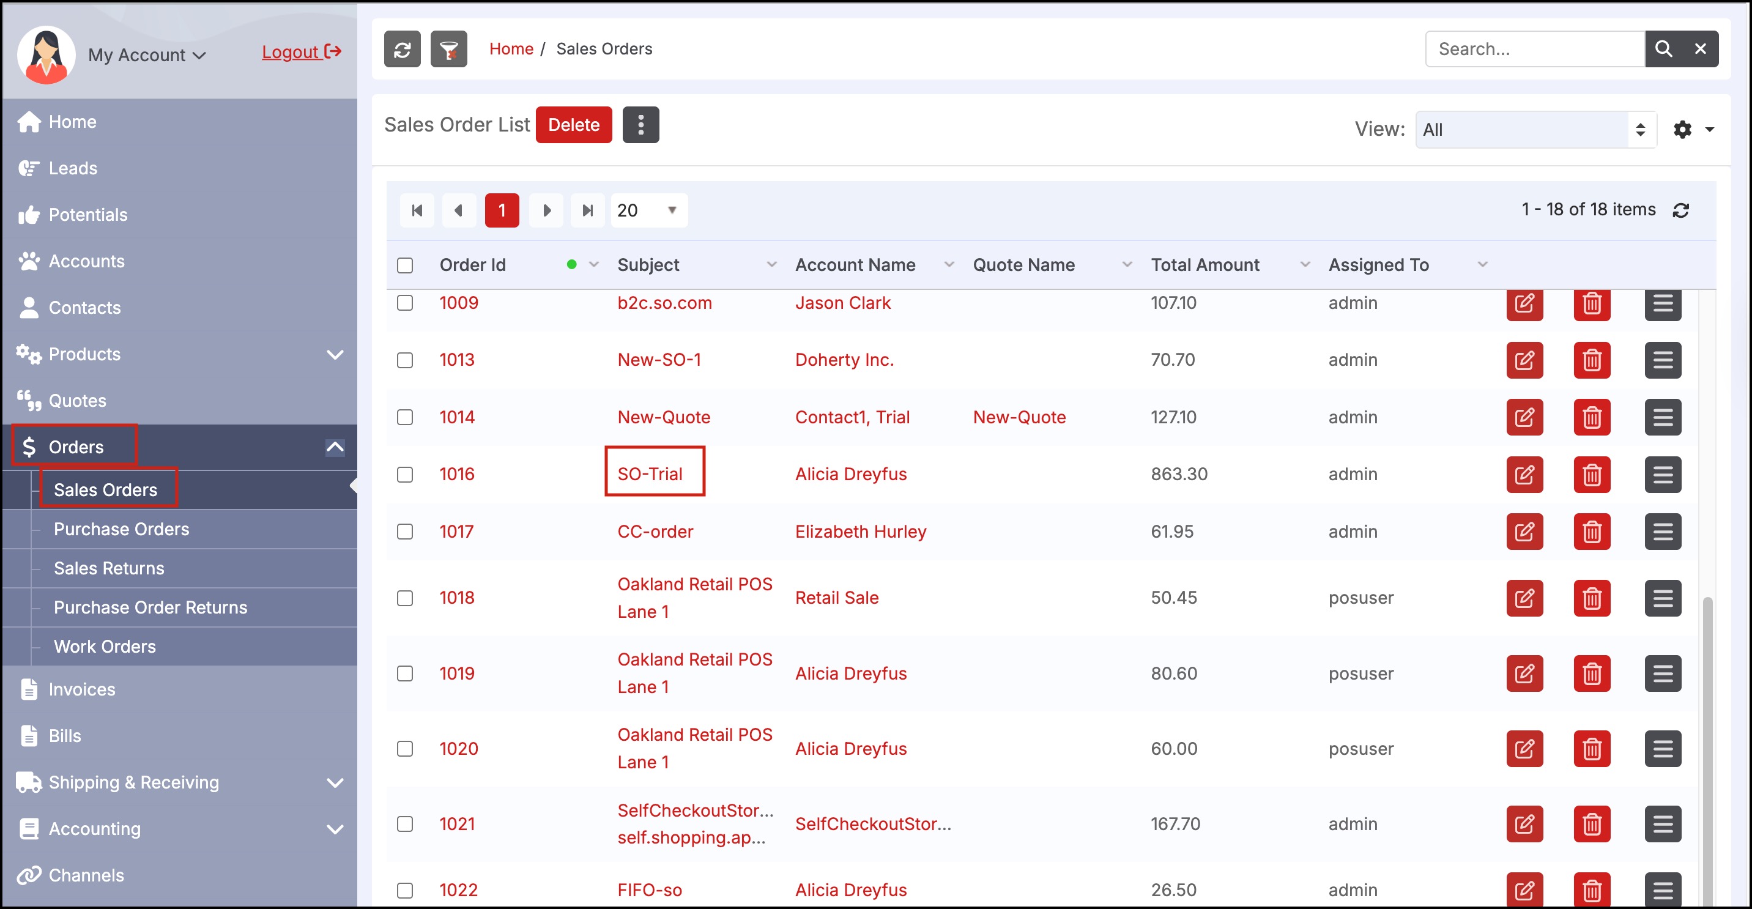Viewport: 1752px width, 909px height.
Task: Click the Logout link
Action: (302, 53)
